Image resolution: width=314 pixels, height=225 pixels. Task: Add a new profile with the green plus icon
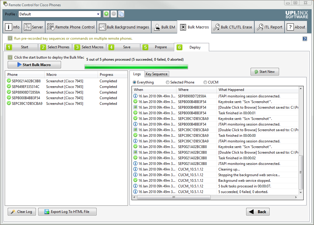tap(106, 14)
